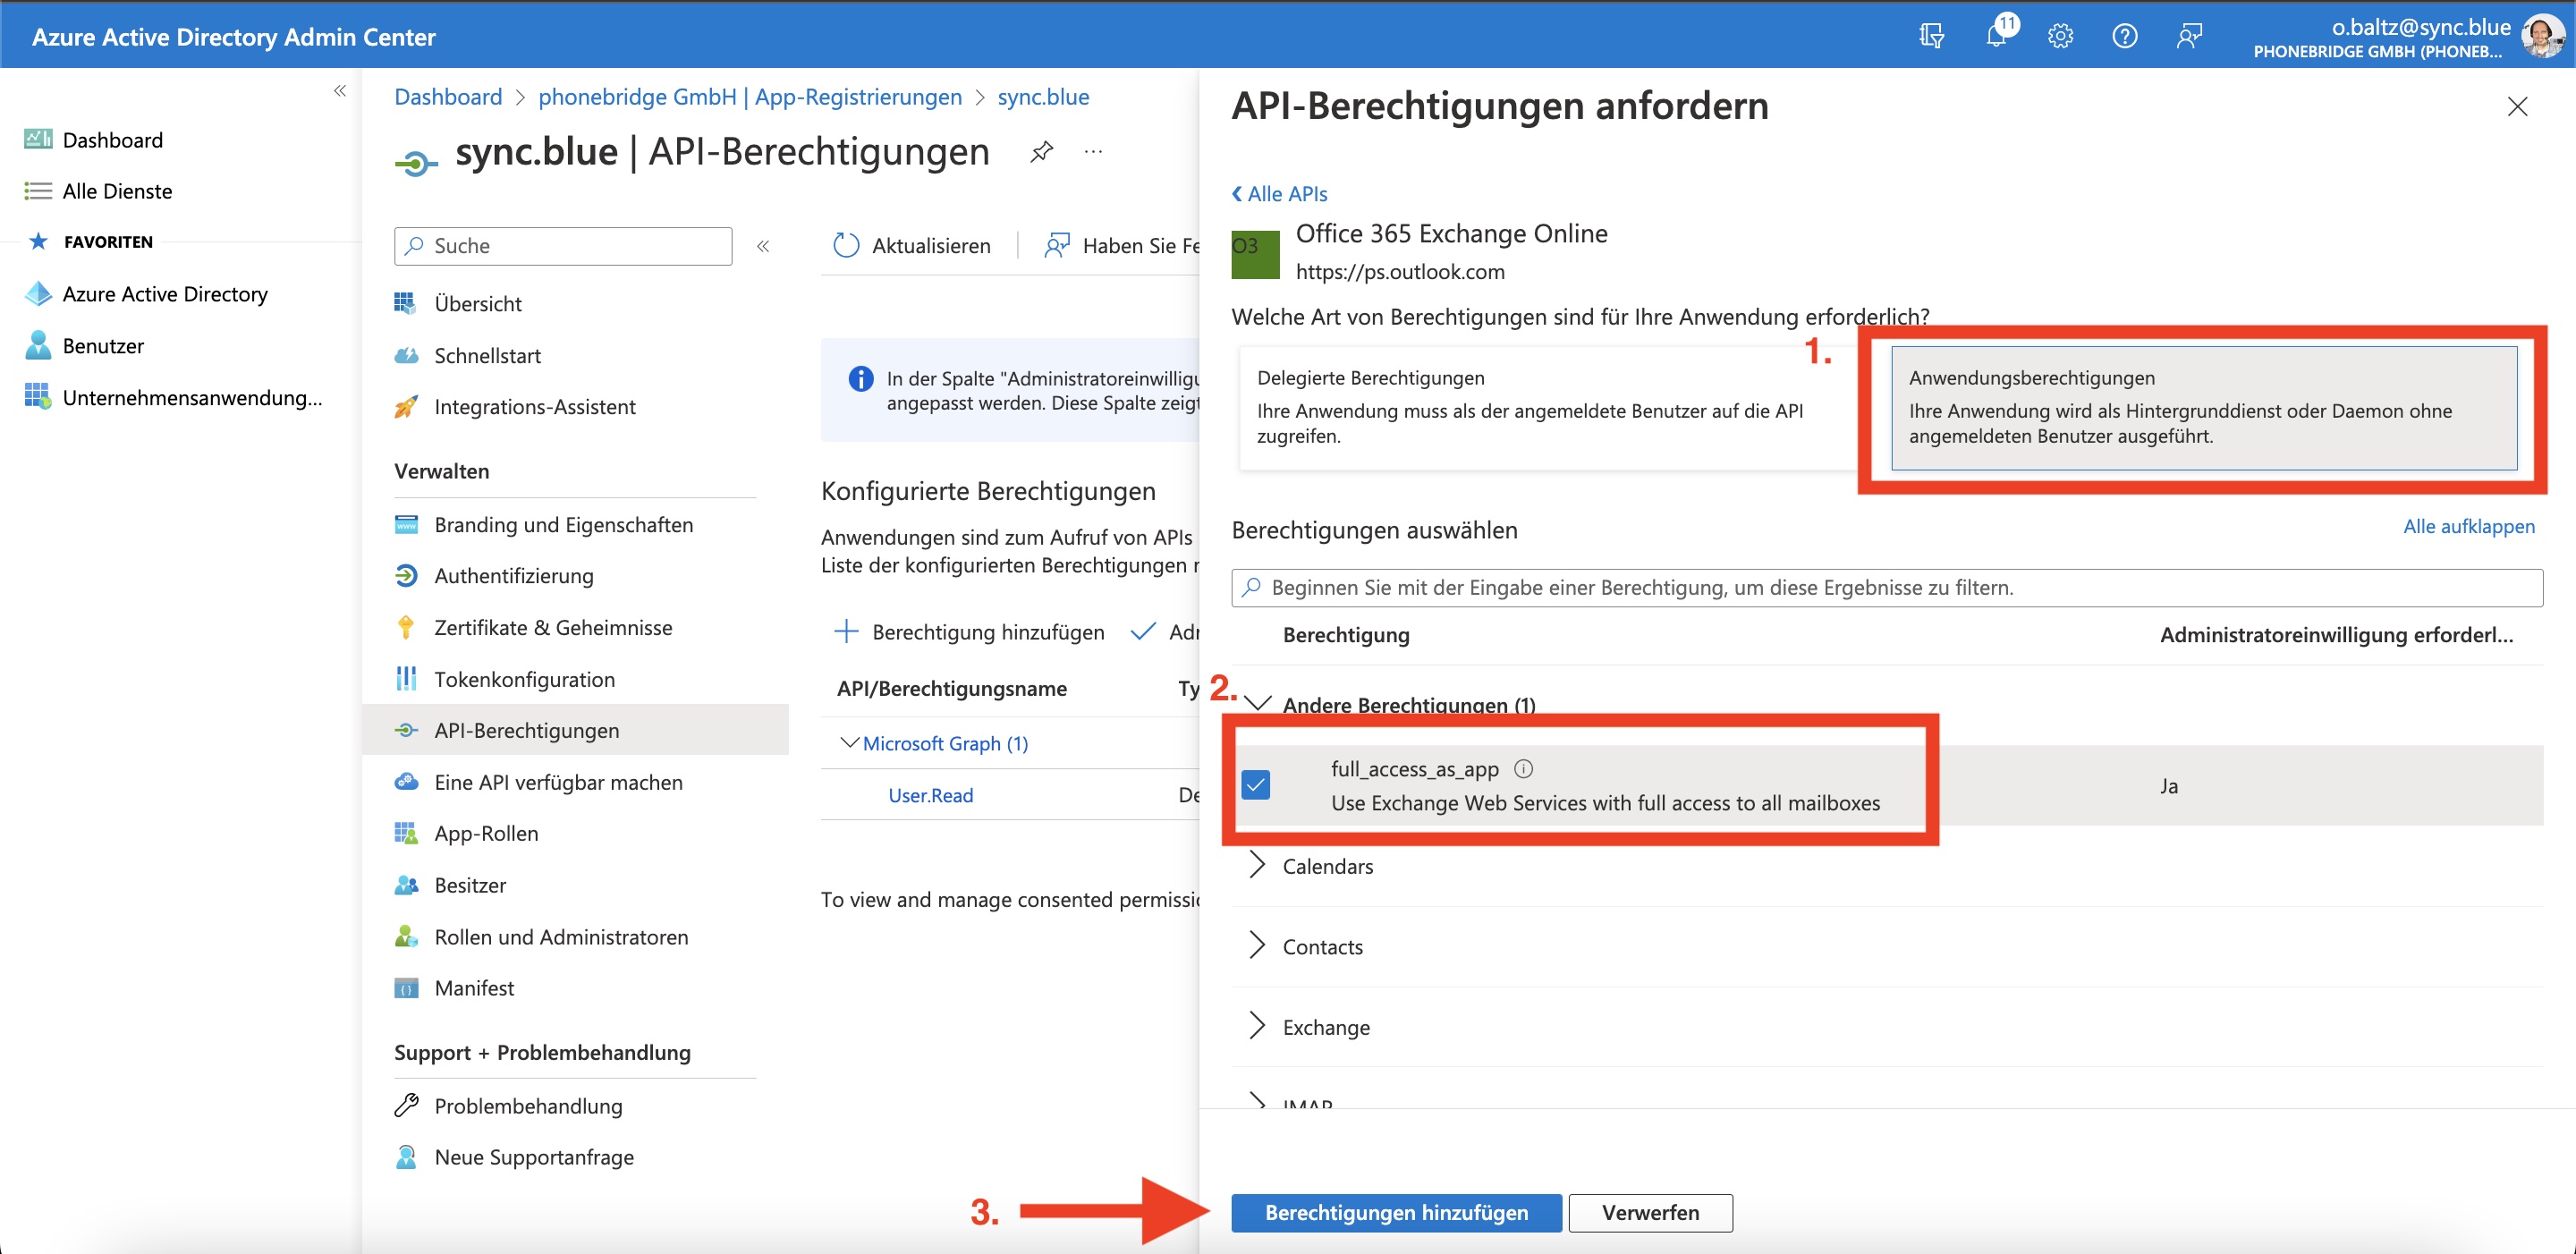Select Anwendungsberechtigungen option card
Screen dimensions: 2576x1254
(x=2203, y=407)
